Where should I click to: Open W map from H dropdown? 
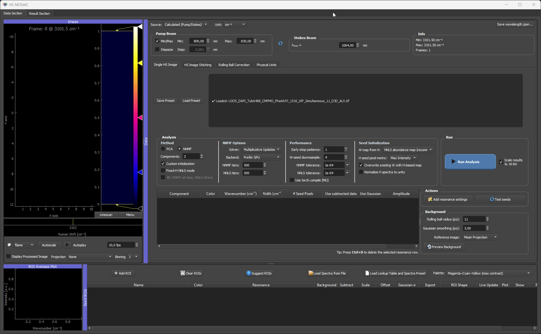pyautogui.click(x=408, y=150)
